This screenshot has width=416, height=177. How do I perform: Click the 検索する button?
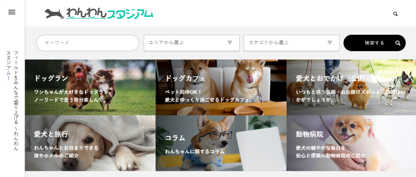(374, 43)
